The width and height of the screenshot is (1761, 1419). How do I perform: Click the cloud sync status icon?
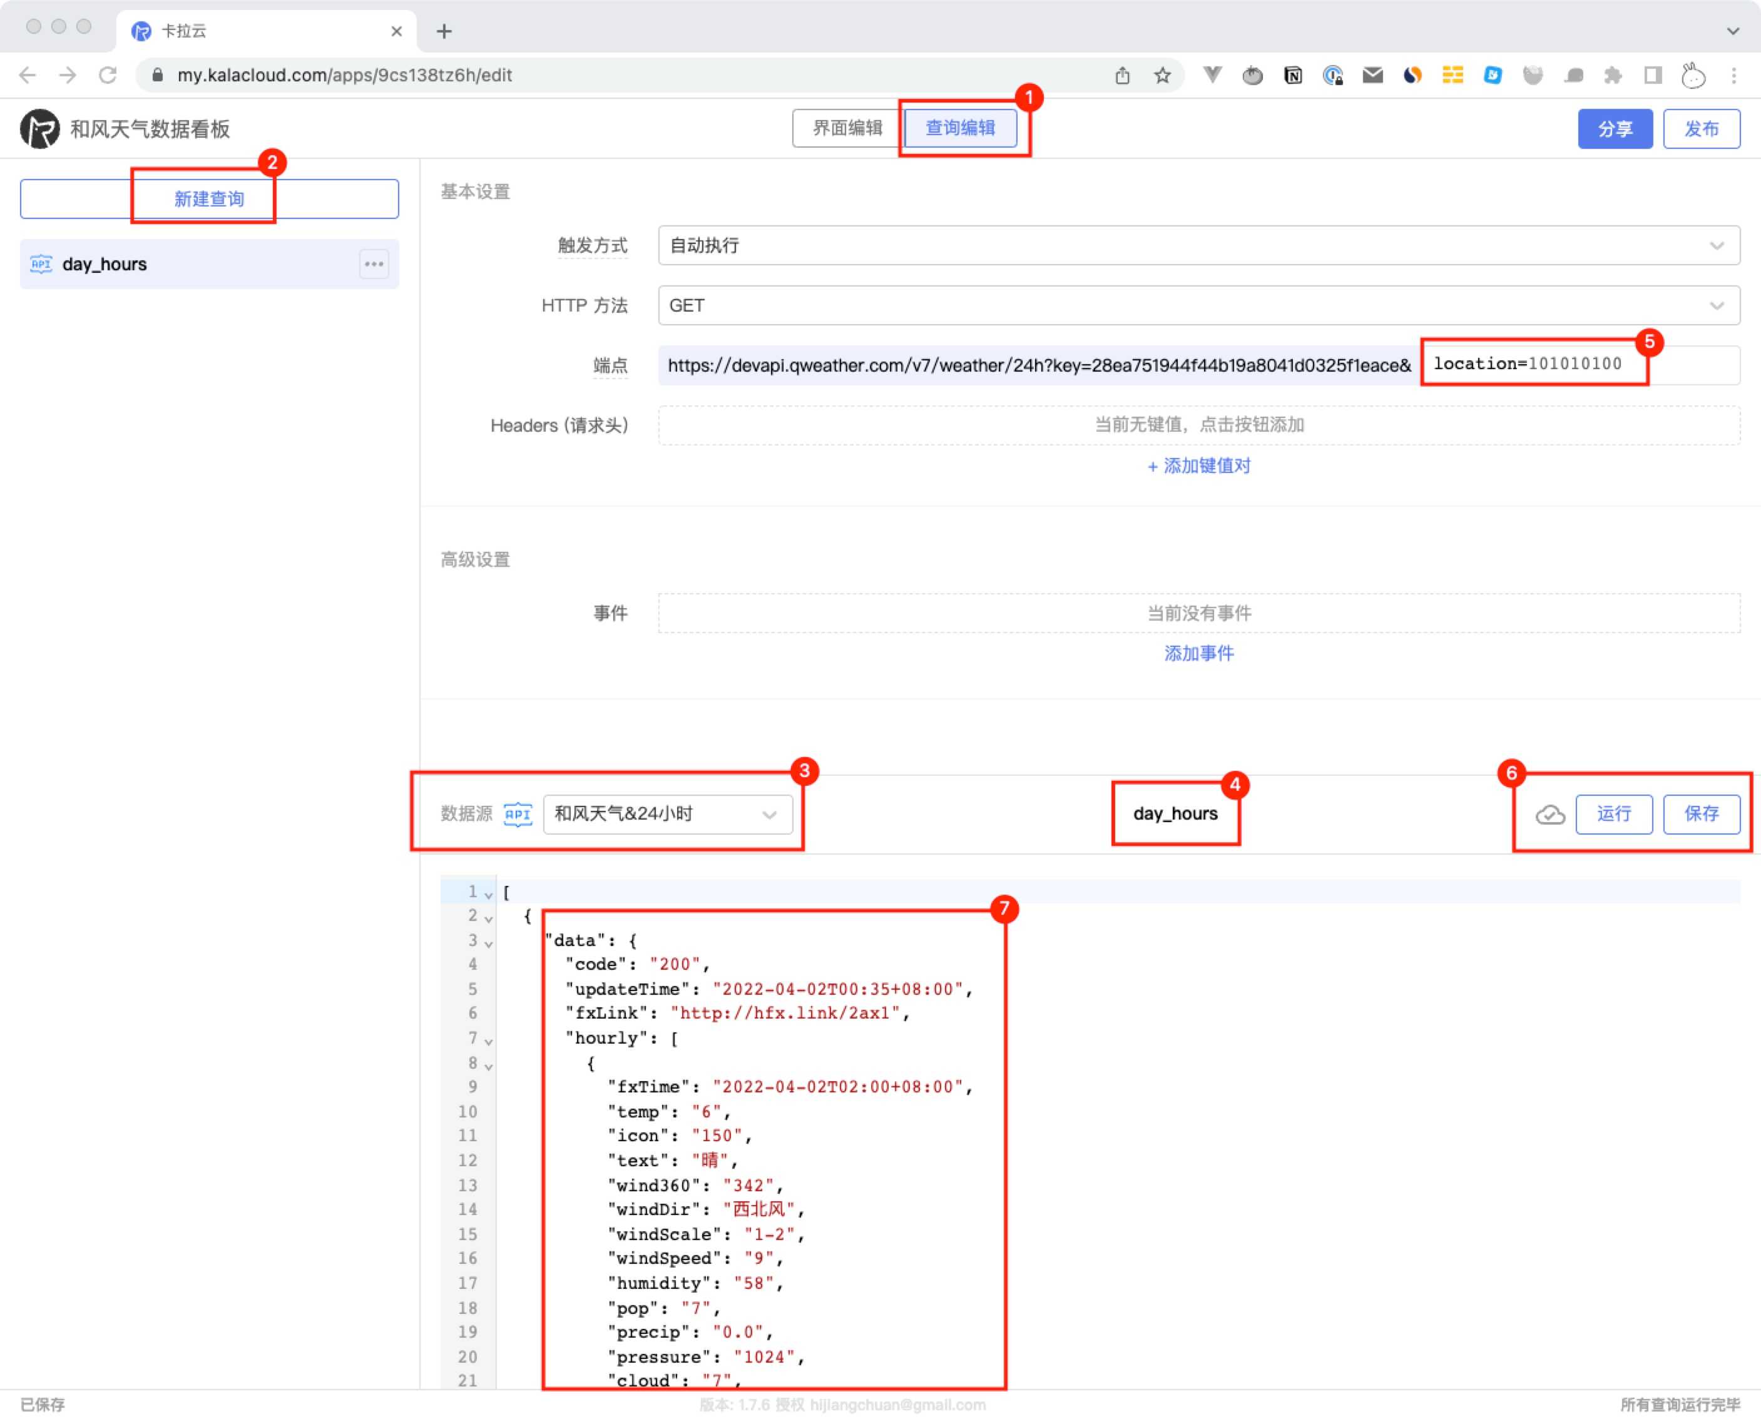pyautogui.click(x=1549, y=815)
